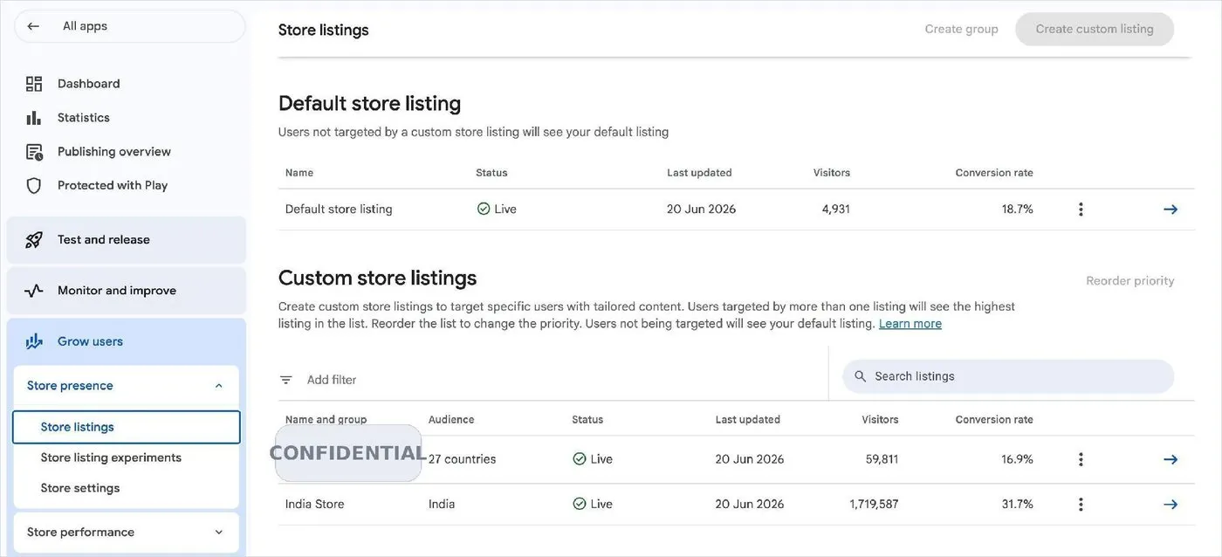Open Publishing overview

click(x=114, y=152)
